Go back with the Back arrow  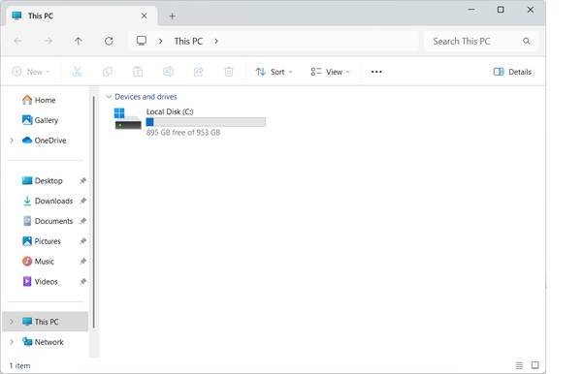click(17, 41)
